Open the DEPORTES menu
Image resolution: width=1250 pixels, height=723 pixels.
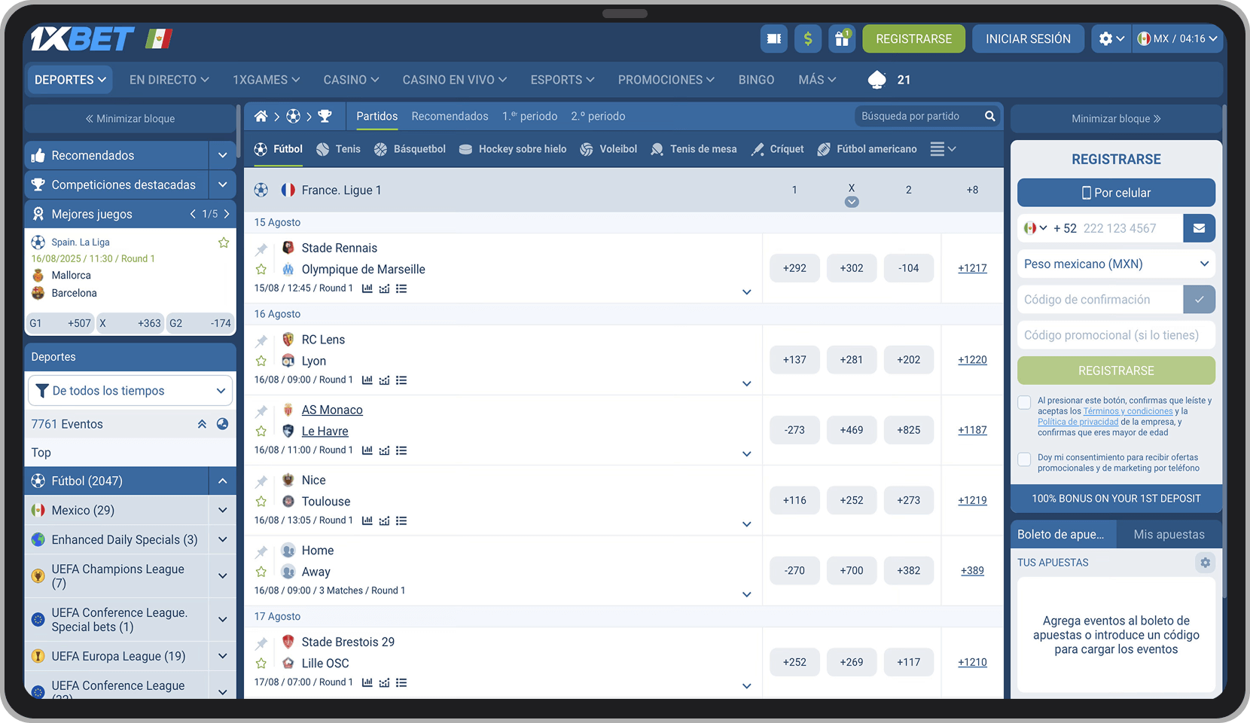tap(70, 80)
